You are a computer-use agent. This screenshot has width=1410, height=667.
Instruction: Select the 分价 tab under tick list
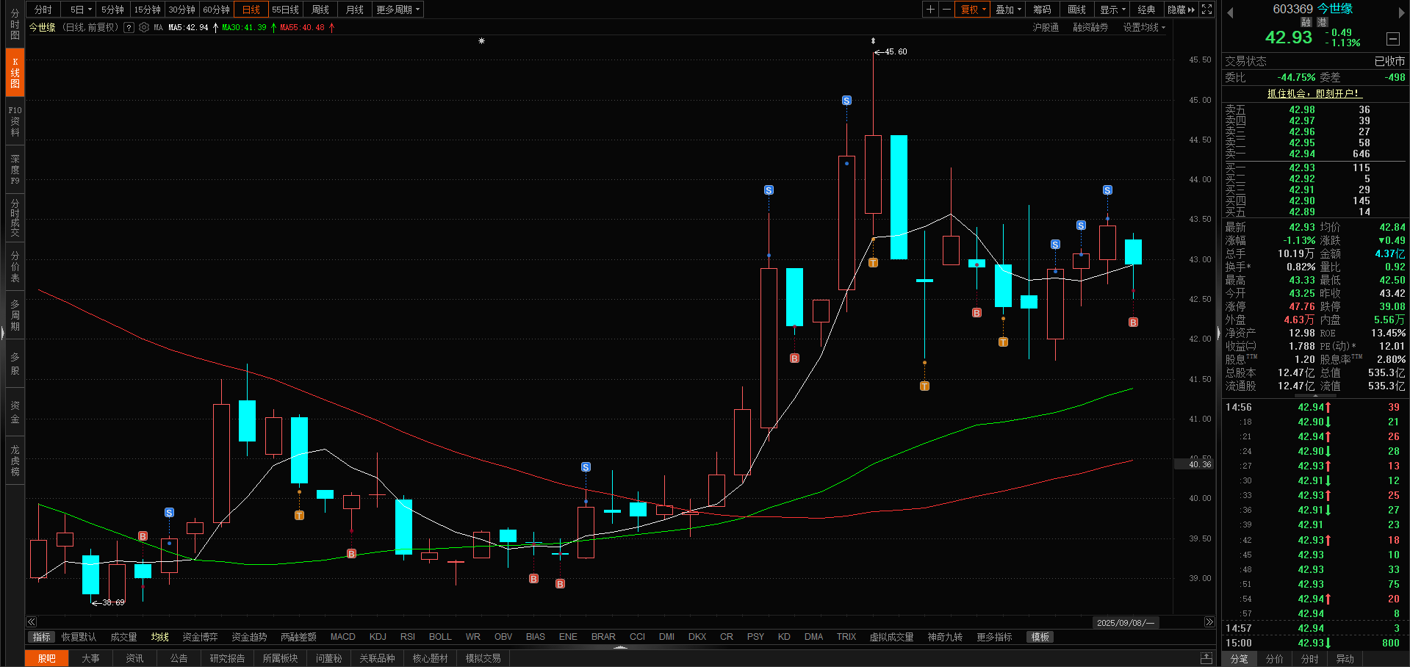(1275, 659)
